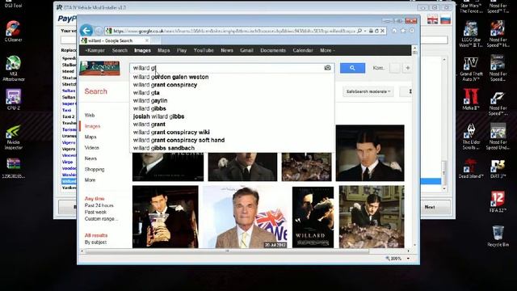Click the search-by-image camera icon
This screenshot has height=291, width=517.
coord(327,68)
